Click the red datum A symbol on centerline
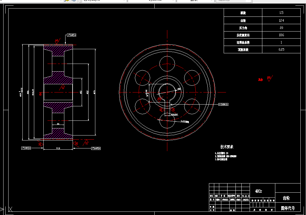This screenshot has height=215, width=306. 40,94
